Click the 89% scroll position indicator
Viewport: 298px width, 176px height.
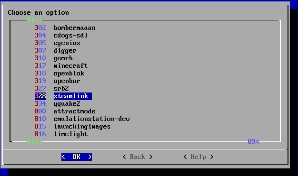(253, 141)
